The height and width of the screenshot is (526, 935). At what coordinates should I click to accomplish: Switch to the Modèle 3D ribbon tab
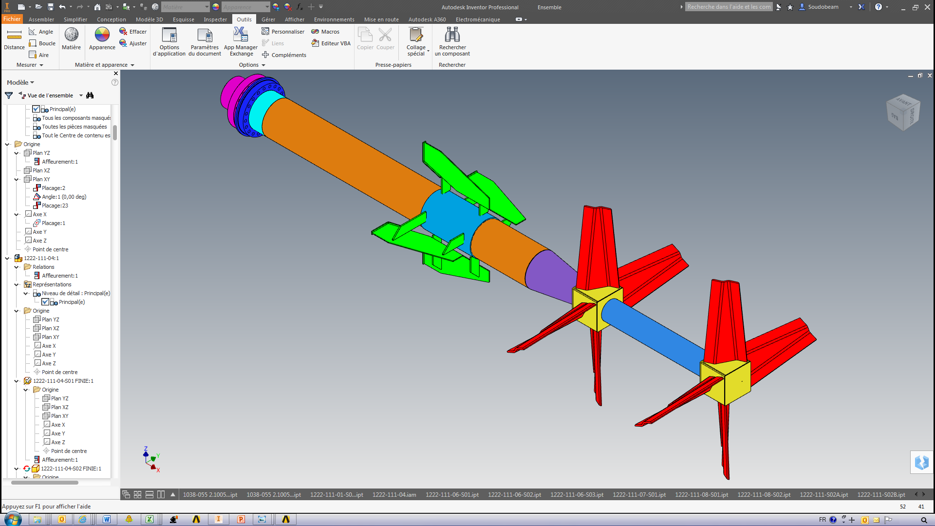click(150, 19)
